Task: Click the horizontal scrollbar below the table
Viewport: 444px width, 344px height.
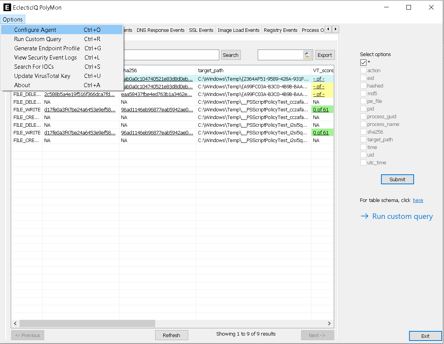Action: pos(88,323)
